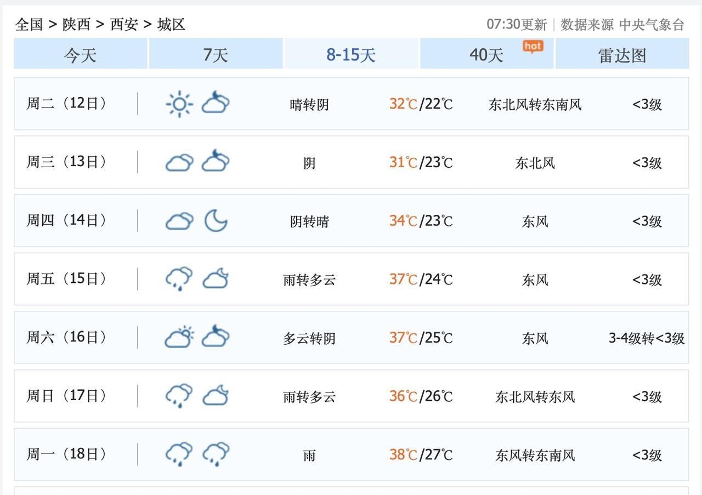Open the 40天 forecast tab
The width and height of the screenshot is (702, 495).
pos(486,54)
